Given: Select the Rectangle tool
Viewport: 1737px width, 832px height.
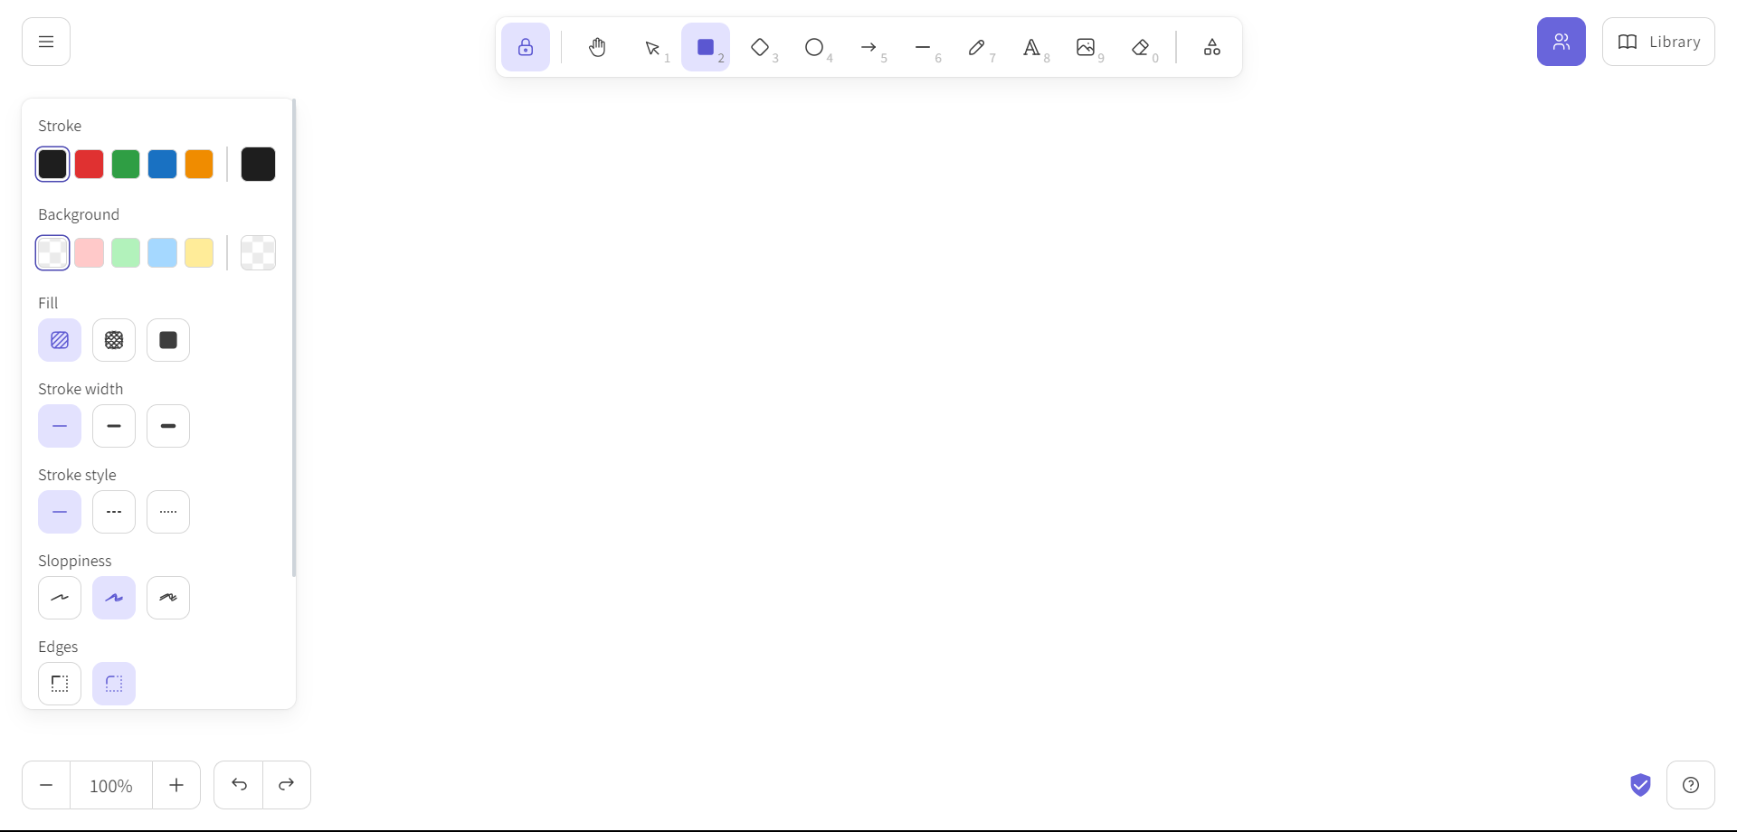Looking at the screenshot, I should (x=706, y=47).
